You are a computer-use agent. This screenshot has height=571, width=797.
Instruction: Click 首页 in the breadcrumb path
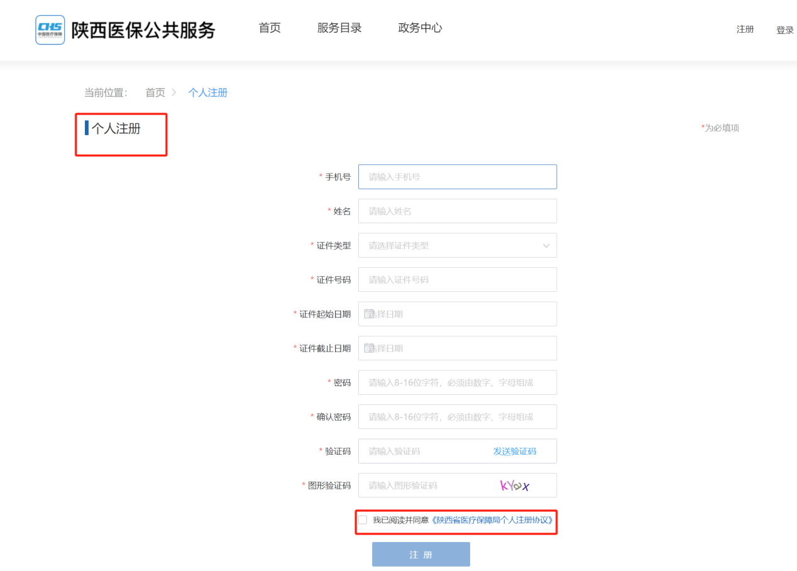click(155, 93)
